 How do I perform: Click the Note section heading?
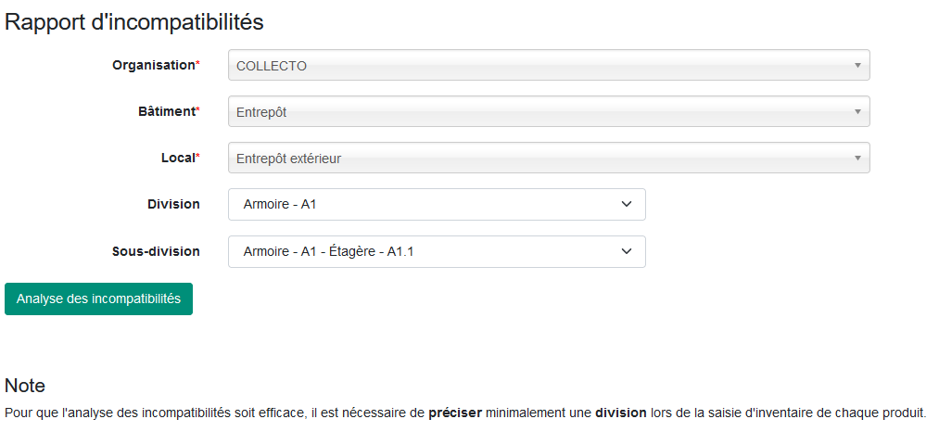(x=25, y=386)
